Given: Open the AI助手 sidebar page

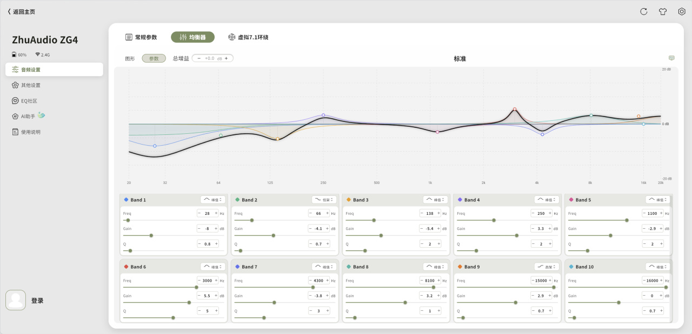Looking at the screenshot, I should point(54,116).
